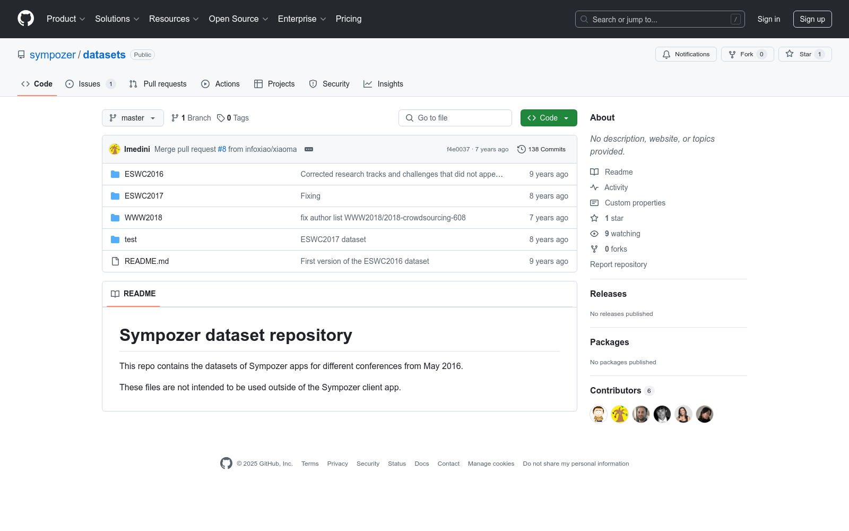This screenshot has width=849, height=531.
Task: Open the Projects tab
Action: point(274,84)
